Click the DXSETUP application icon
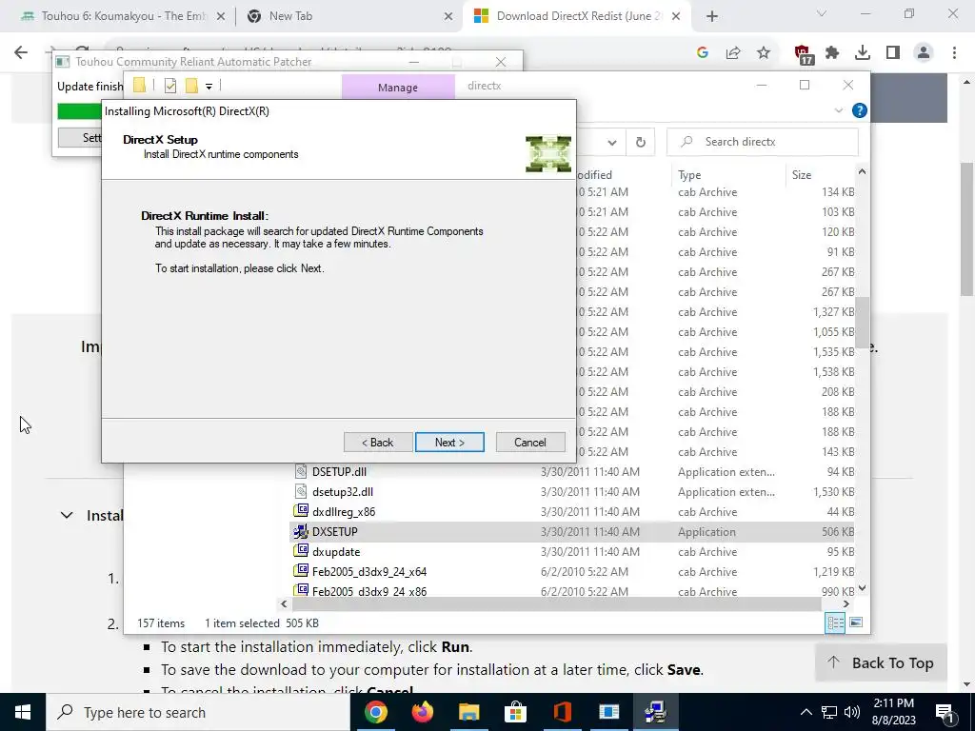This screenshot has height=731, width=975. (x=301, y=531)
